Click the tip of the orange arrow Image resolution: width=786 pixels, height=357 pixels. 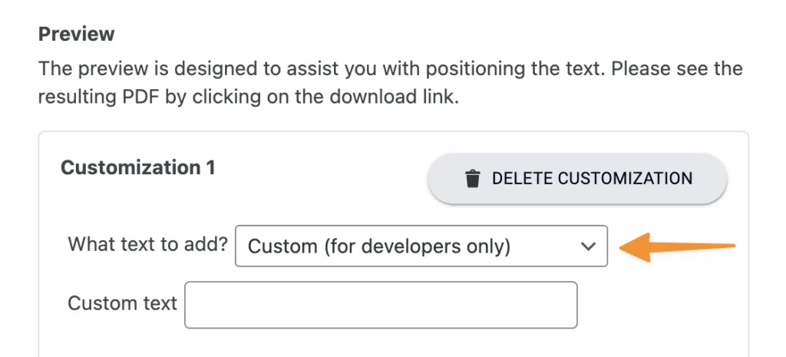(623, 247)
